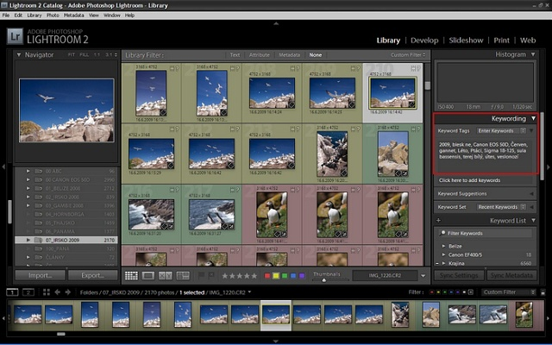
Task: Select 1:1 zoom in Navigator
Action: pyautogui.click(x=97, y=55)
